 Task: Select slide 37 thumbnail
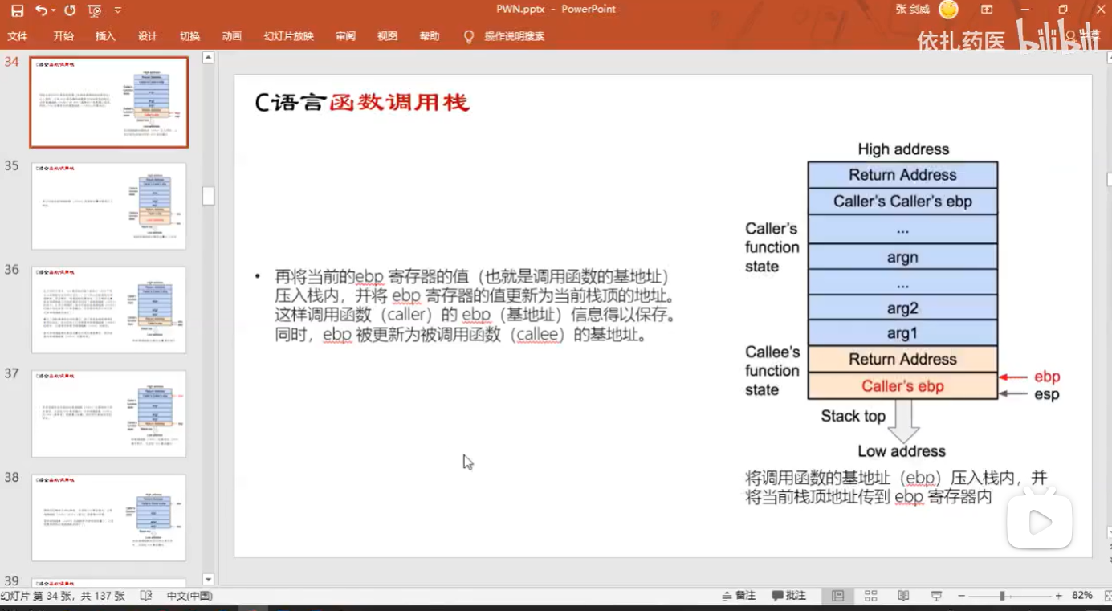109,413
